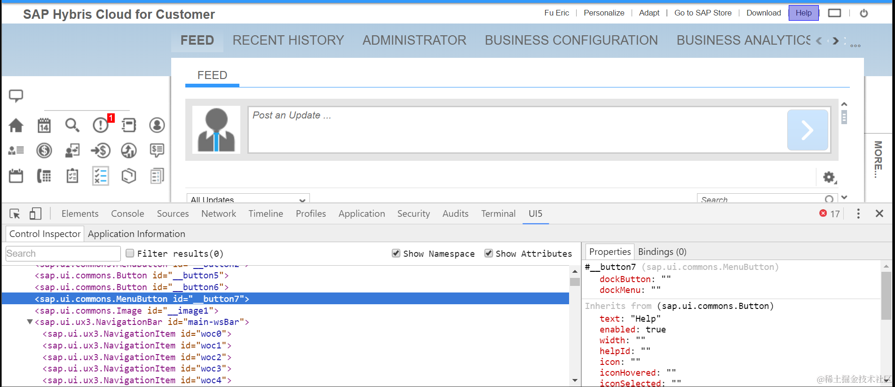Expand the MORE... side panel

tap(878, 159)
